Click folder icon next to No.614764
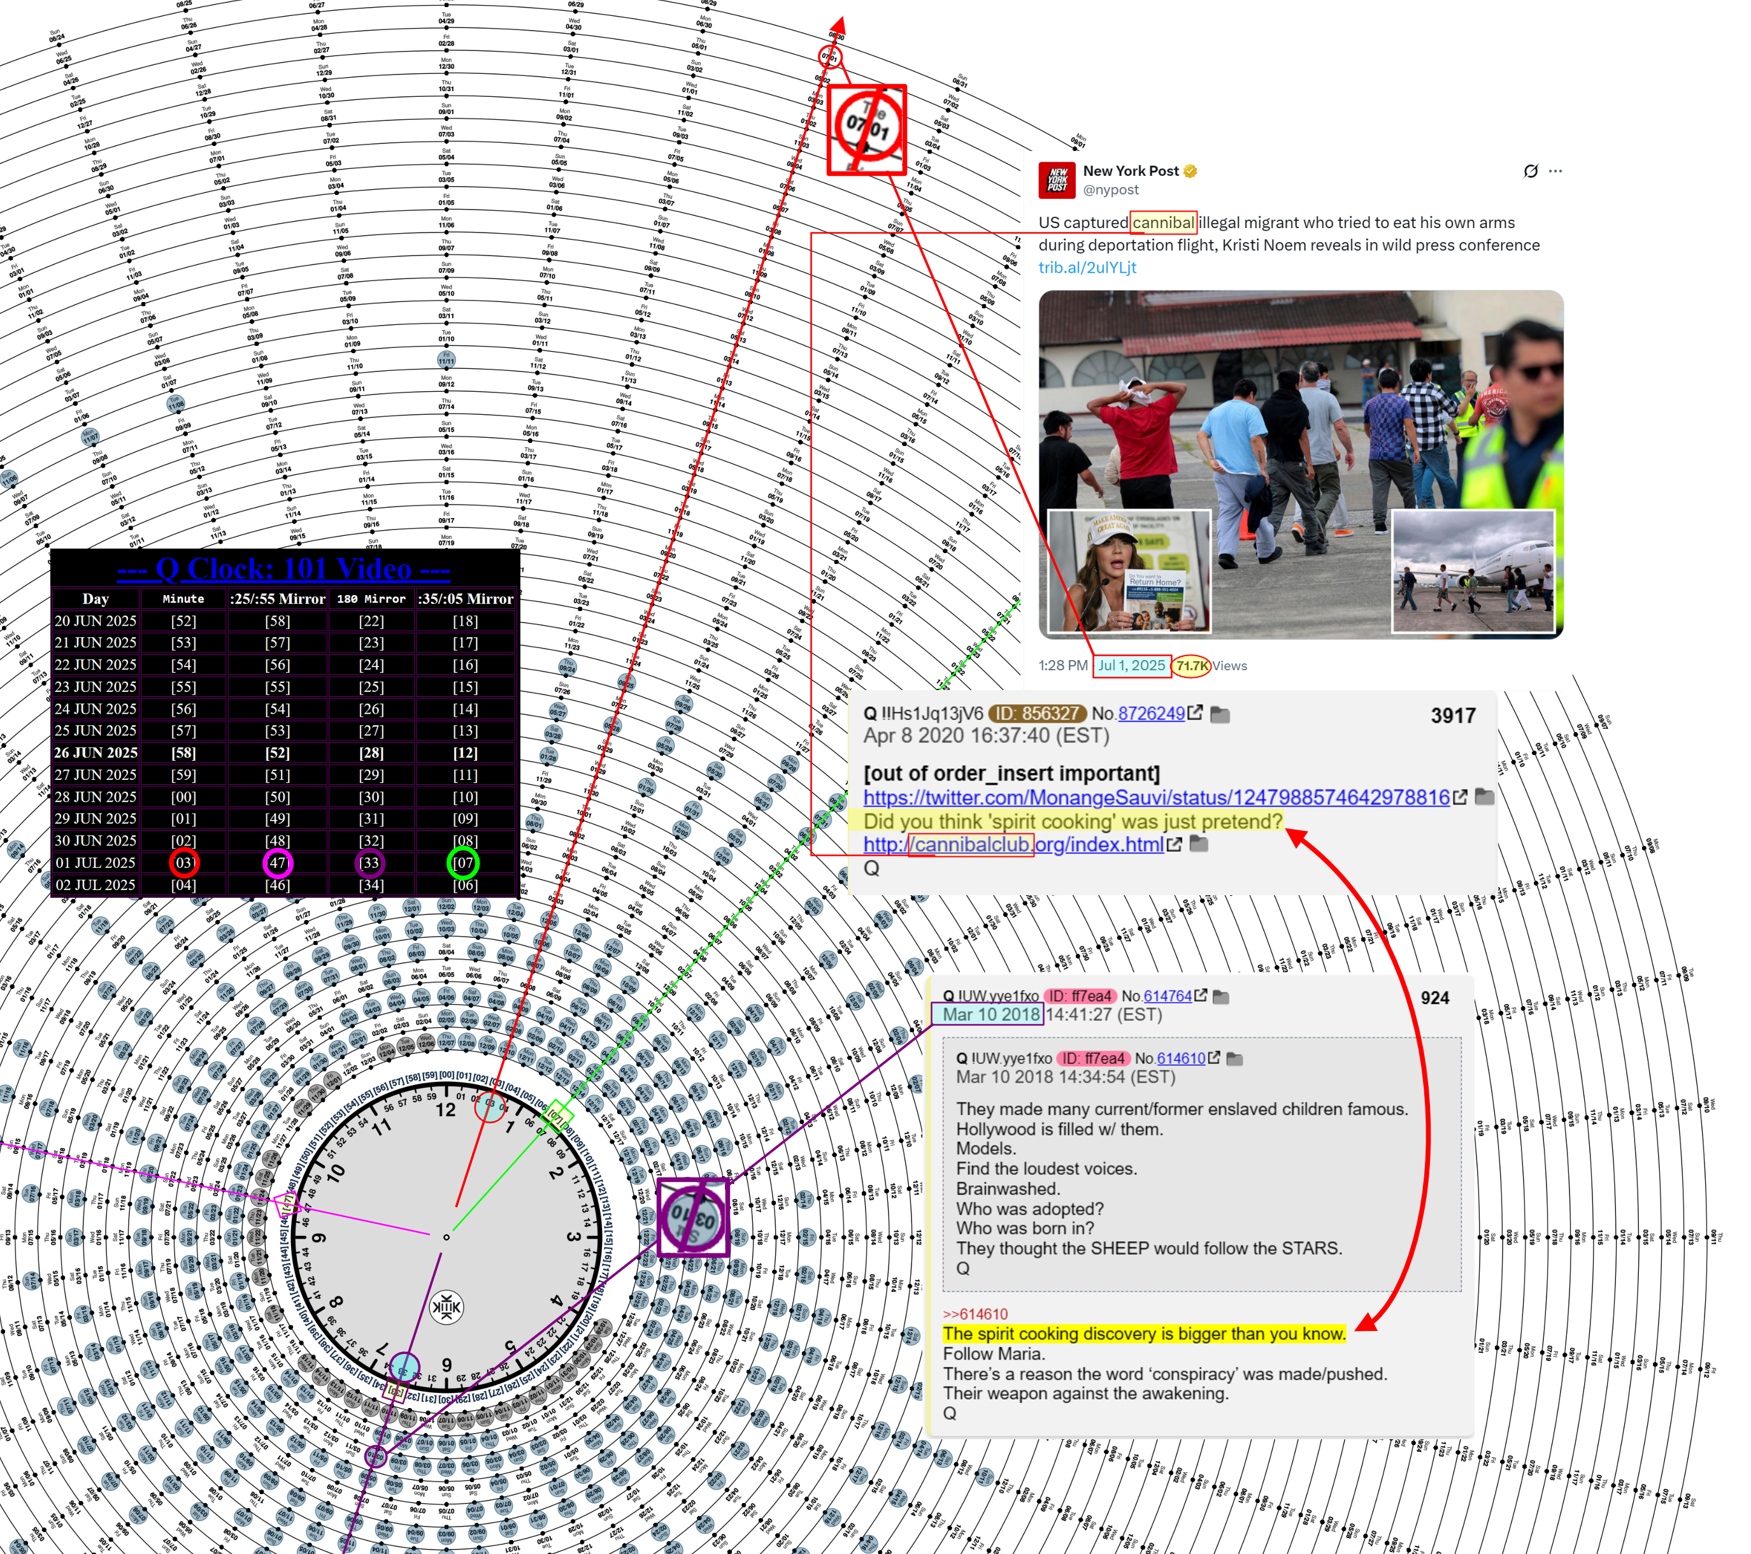1751x1554 pixels. pos(1222,996)
